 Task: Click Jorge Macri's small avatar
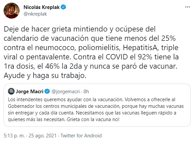click(11, 91)
